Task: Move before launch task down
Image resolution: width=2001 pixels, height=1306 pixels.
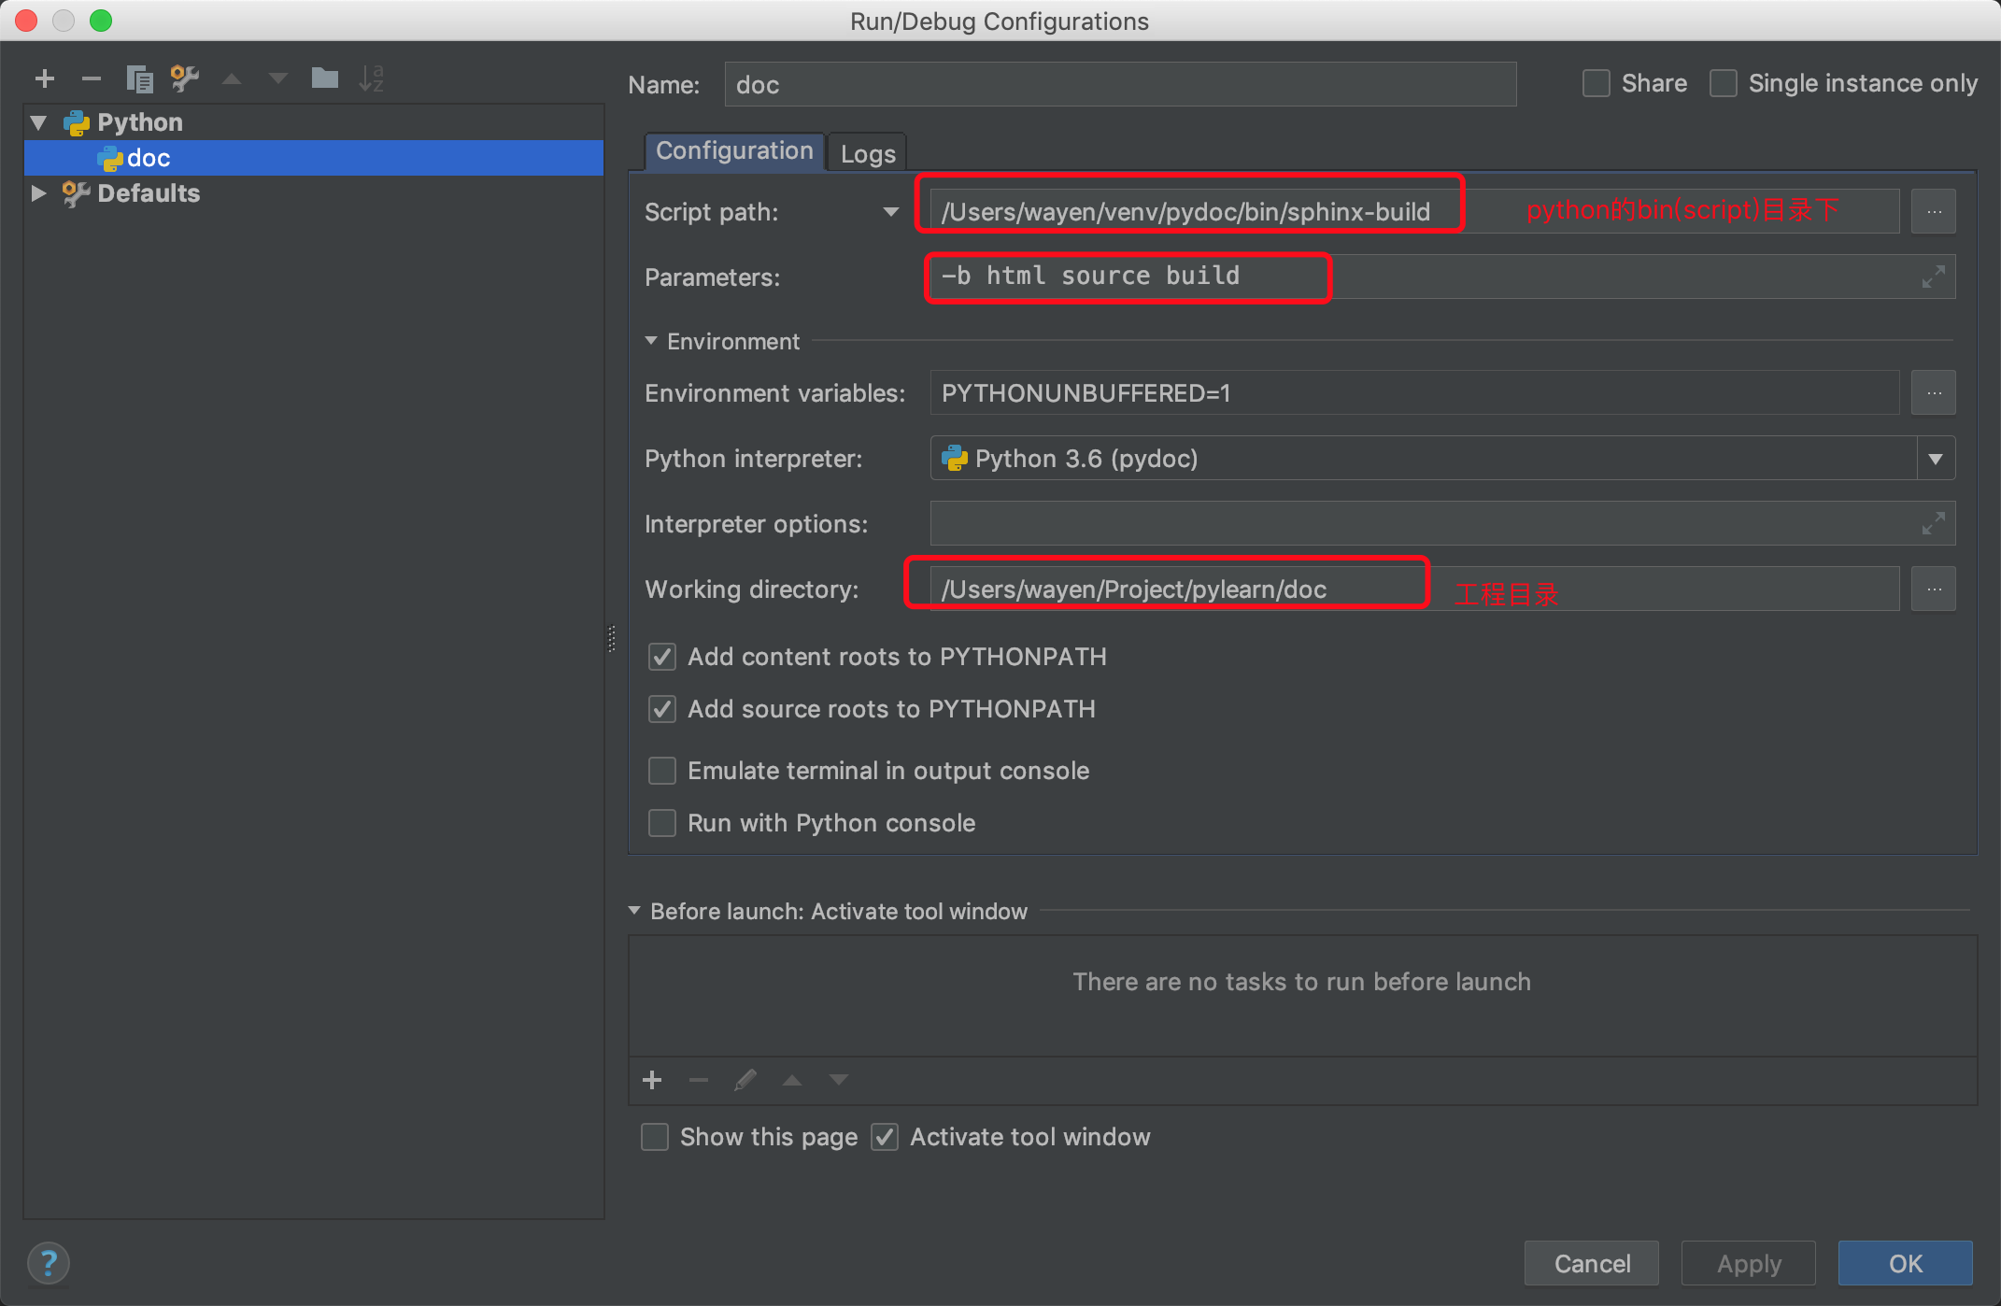Action: (x=838, y=1081)
